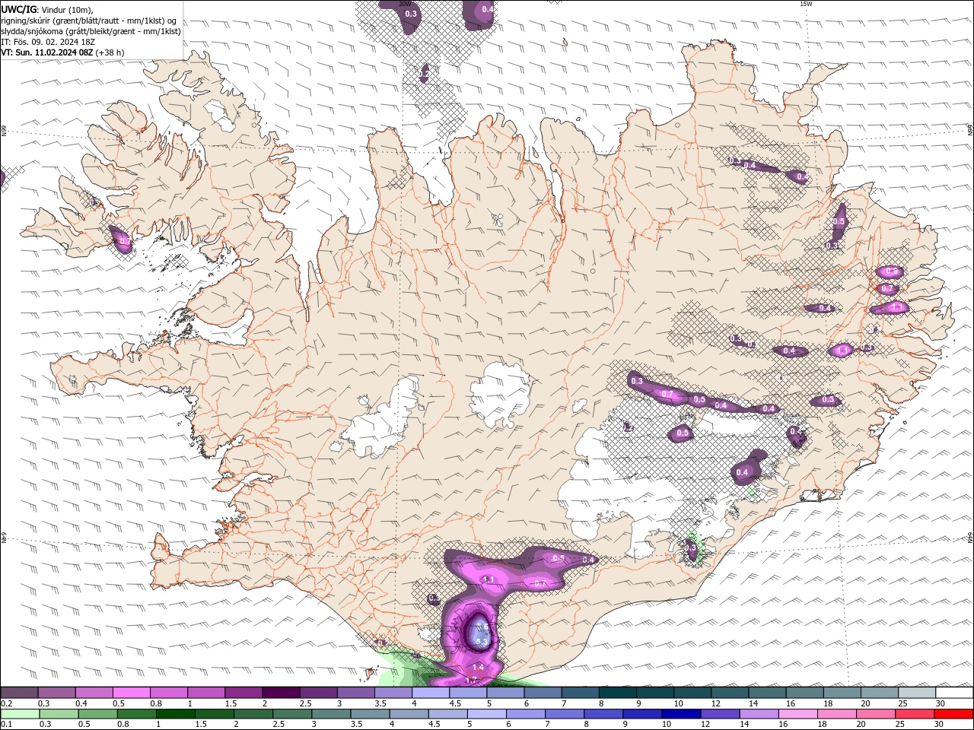Click the deep navy 10 swatch in bottom scale

coord(681,714)
